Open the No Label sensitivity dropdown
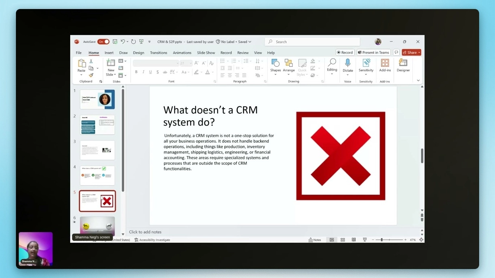This screenshot has height=278, width=495. click(x=233, y=42)
